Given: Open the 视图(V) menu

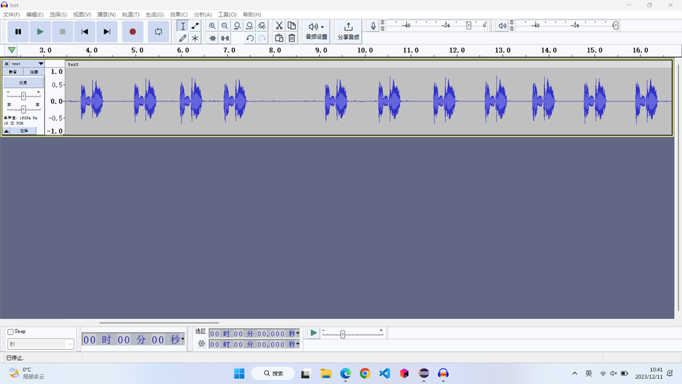Looking at the screenshot, I should pyautogui.click(x=82, y=14).
